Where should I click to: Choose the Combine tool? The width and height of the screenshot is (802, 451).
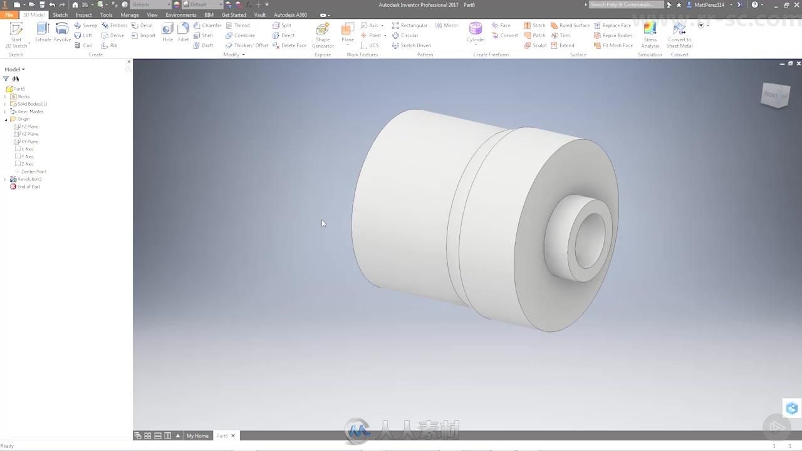[241, 36]
